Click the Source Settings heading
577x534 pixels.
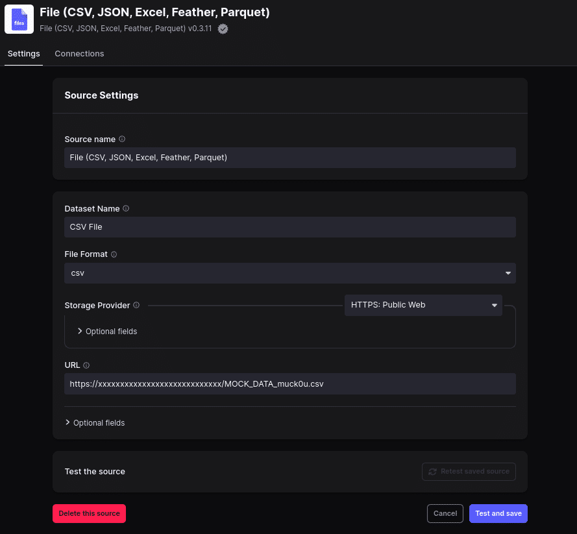tap(101, 95)
